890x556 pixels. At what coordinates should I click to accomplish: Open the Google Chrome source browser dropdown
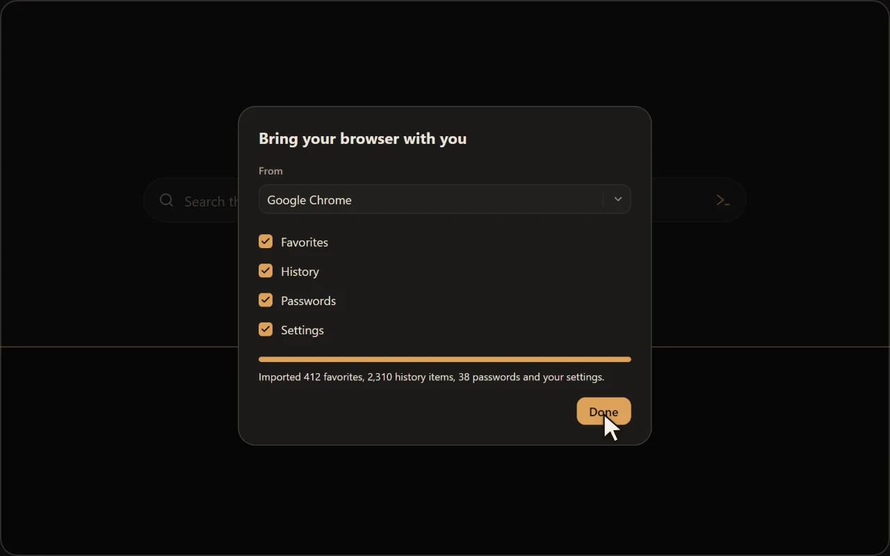[444, 199]
